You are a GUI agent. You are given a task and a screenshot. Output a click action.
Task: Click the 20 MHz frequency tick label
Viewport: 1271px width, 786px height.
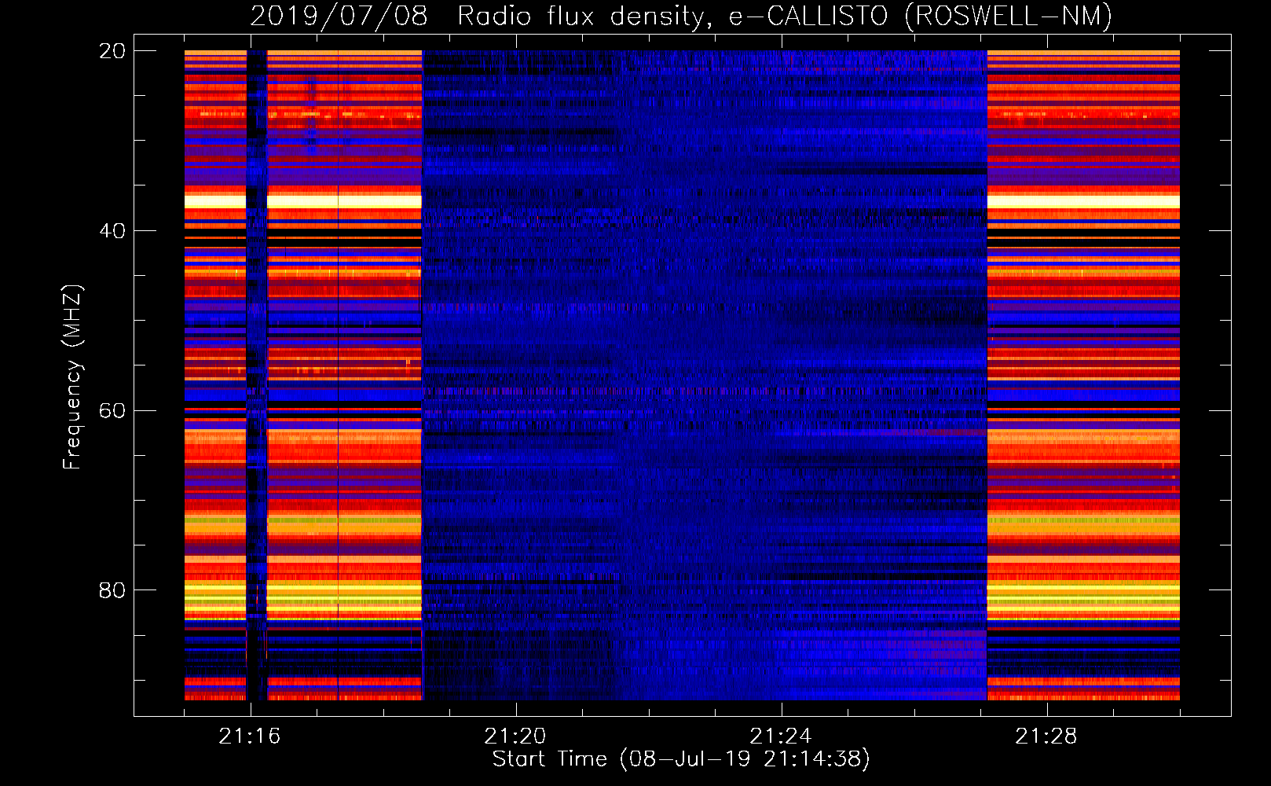[x=112, y=51]
